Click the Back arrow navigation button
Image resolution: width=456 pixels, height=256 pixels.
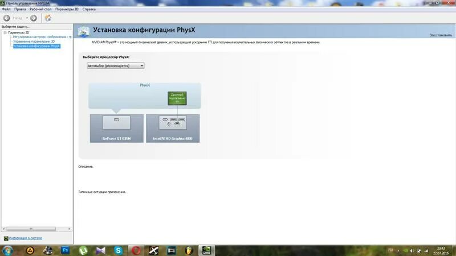tap(6, 18)
